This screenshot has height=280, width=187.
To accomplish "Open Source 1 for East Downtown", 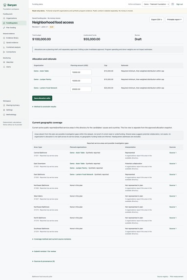I will point(173,164).
